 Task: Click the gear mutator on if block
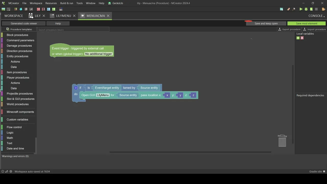pyautogui.click(x=76, y=88)
